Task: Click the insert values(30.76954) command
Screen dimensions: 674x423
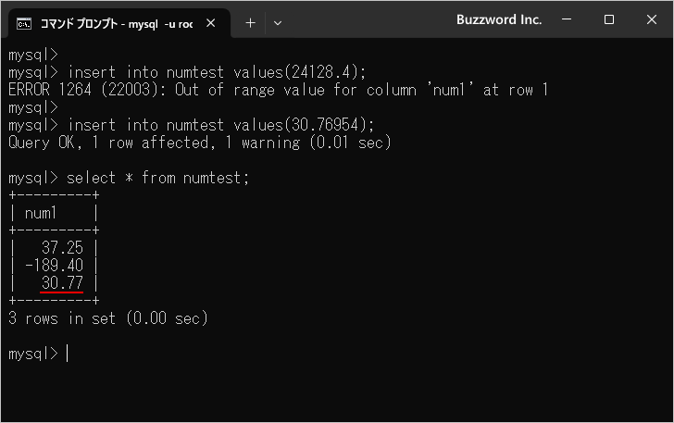Action: coord(221,125)
